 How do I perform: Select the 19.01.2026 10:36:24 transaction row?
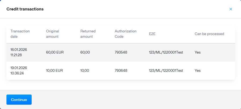(x=19, y=70)
